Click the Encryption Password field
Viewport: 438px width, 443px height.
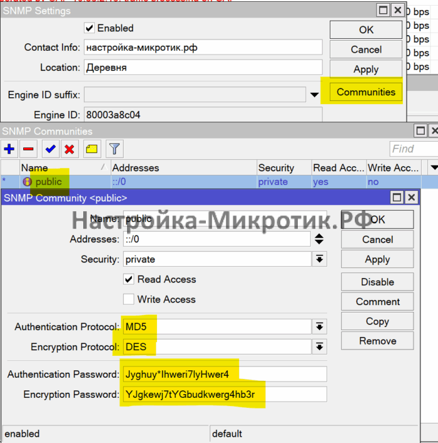tap(225, 394)
